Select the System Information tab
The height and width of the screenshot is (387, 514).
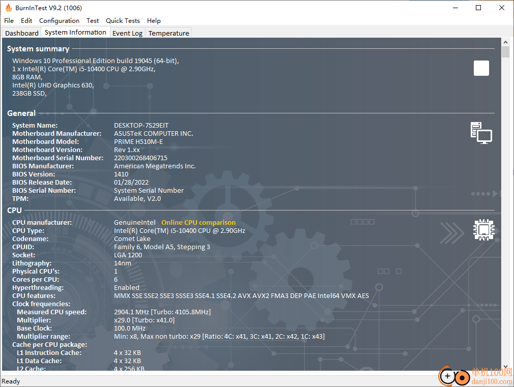point(75,32)
